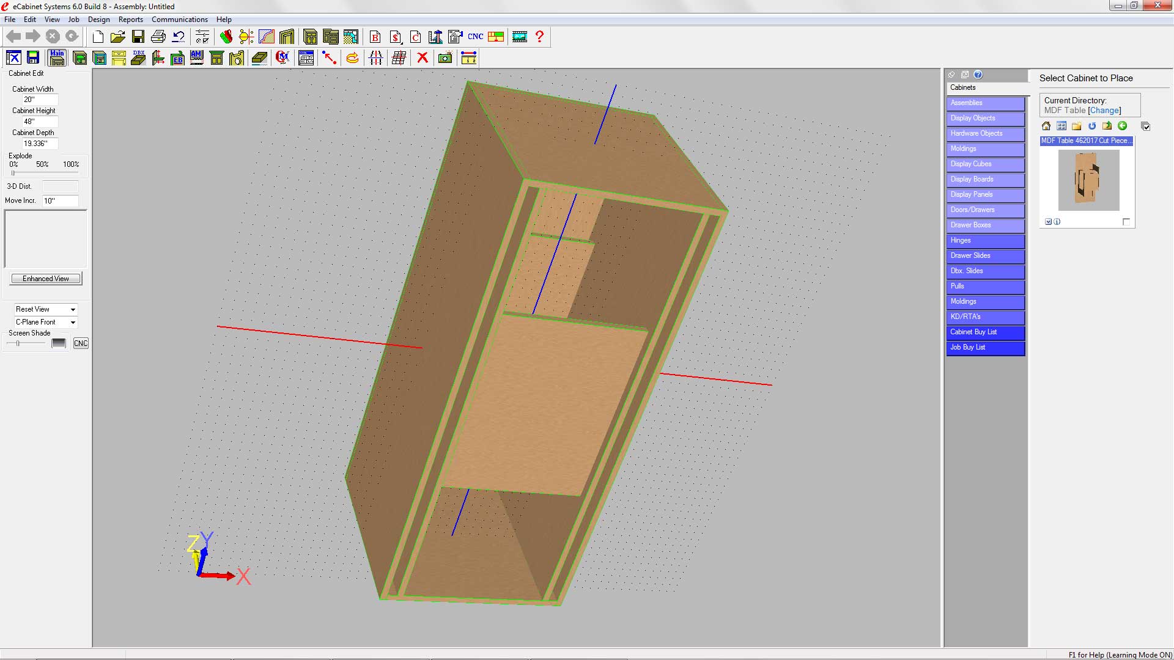
Task: Click the camera snapshot icon
Action: (445, 57)
